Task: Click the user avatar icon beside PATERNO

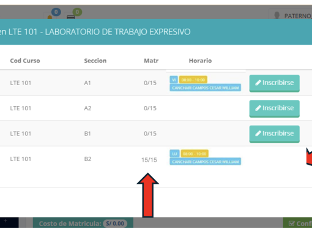Action: click(x=277, y=15)
